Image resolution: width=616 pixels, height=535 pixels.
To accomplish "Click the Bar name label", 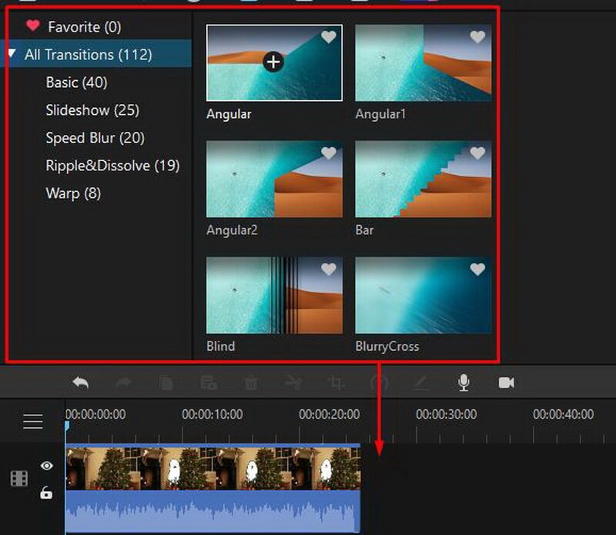I will (x=364, y=230).
